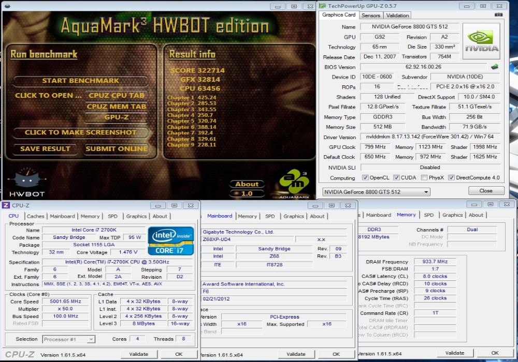This screenshot has height=362, width=518.
Task: Click the GPU Name field in GPU-Z
Action: click(410, 27)
